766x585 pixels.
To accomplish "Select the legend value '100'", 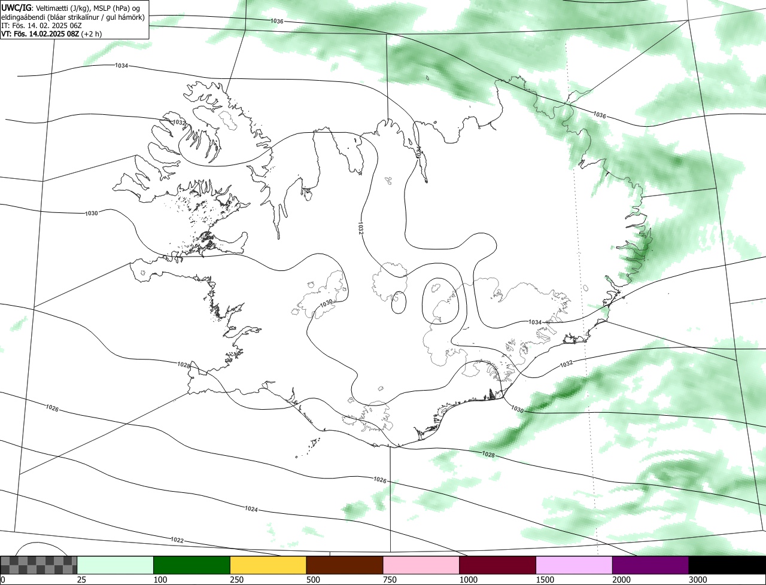I will [159, 580].
